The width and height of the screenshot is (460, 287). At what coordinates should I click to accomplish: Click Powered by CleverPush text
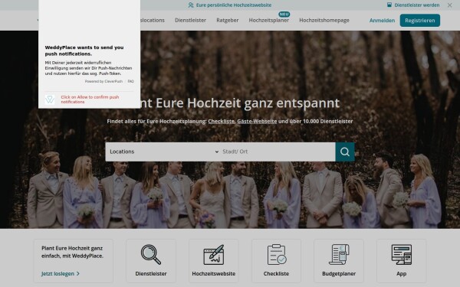coord(103,81)
